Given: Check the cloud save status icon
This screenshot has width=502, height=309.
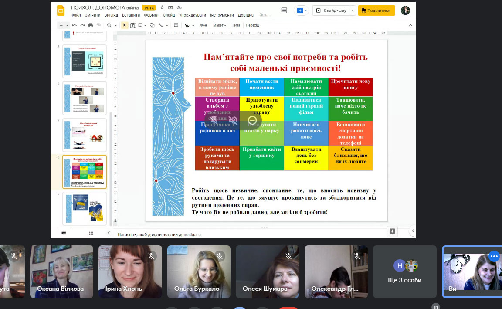Looking at the screenshot, I should click(179, 7).
